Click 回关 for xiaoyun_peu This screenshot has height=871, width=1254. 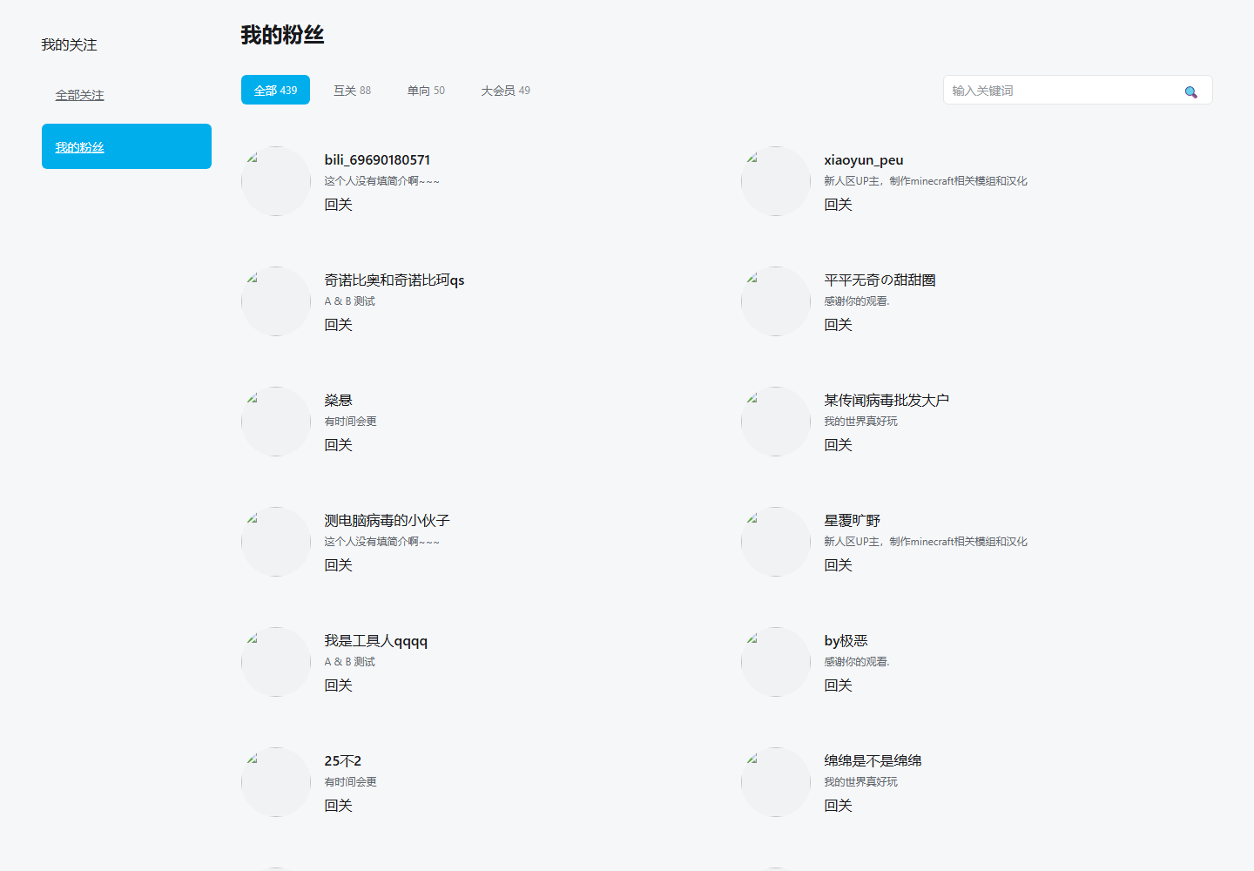(x=838, y=205)
